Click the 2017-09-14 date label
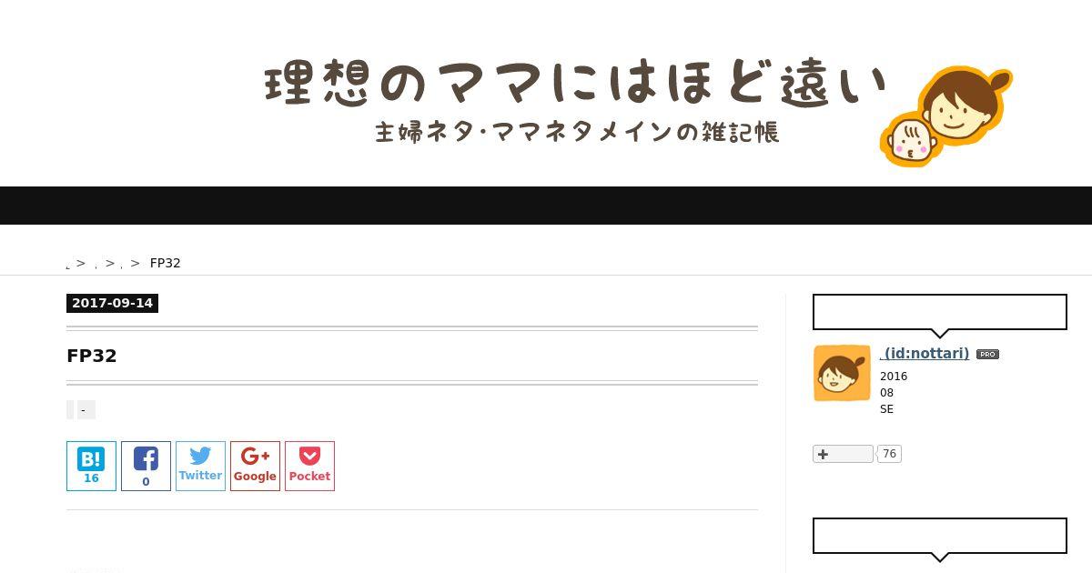This screenshot has width=1092, height=573. click(112, 303)
